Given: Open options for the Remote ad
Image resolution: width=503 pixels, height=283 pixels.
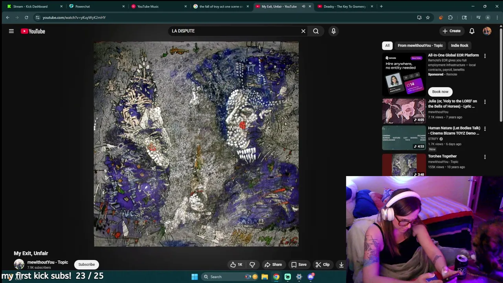Looking at the screenshot, I should point(485,56).
